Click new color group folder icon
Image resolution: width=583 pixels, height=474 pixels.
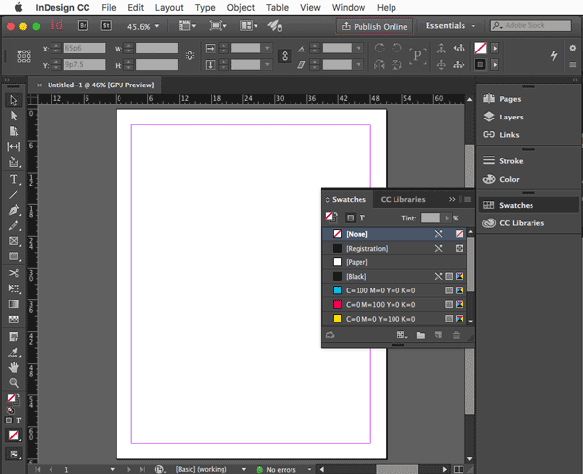click(421, 335)
